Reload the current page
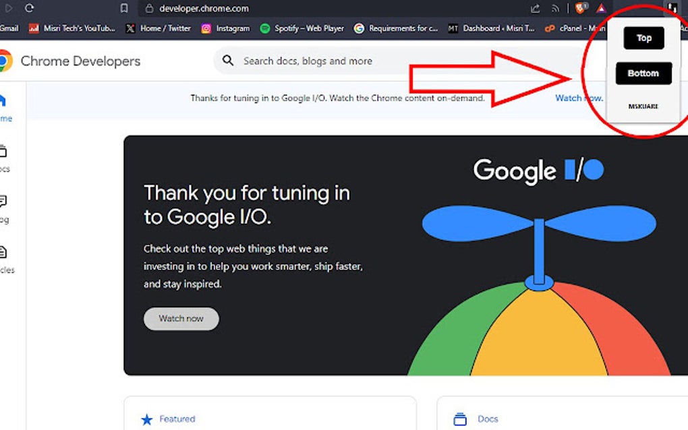 [x=30, y=8]
